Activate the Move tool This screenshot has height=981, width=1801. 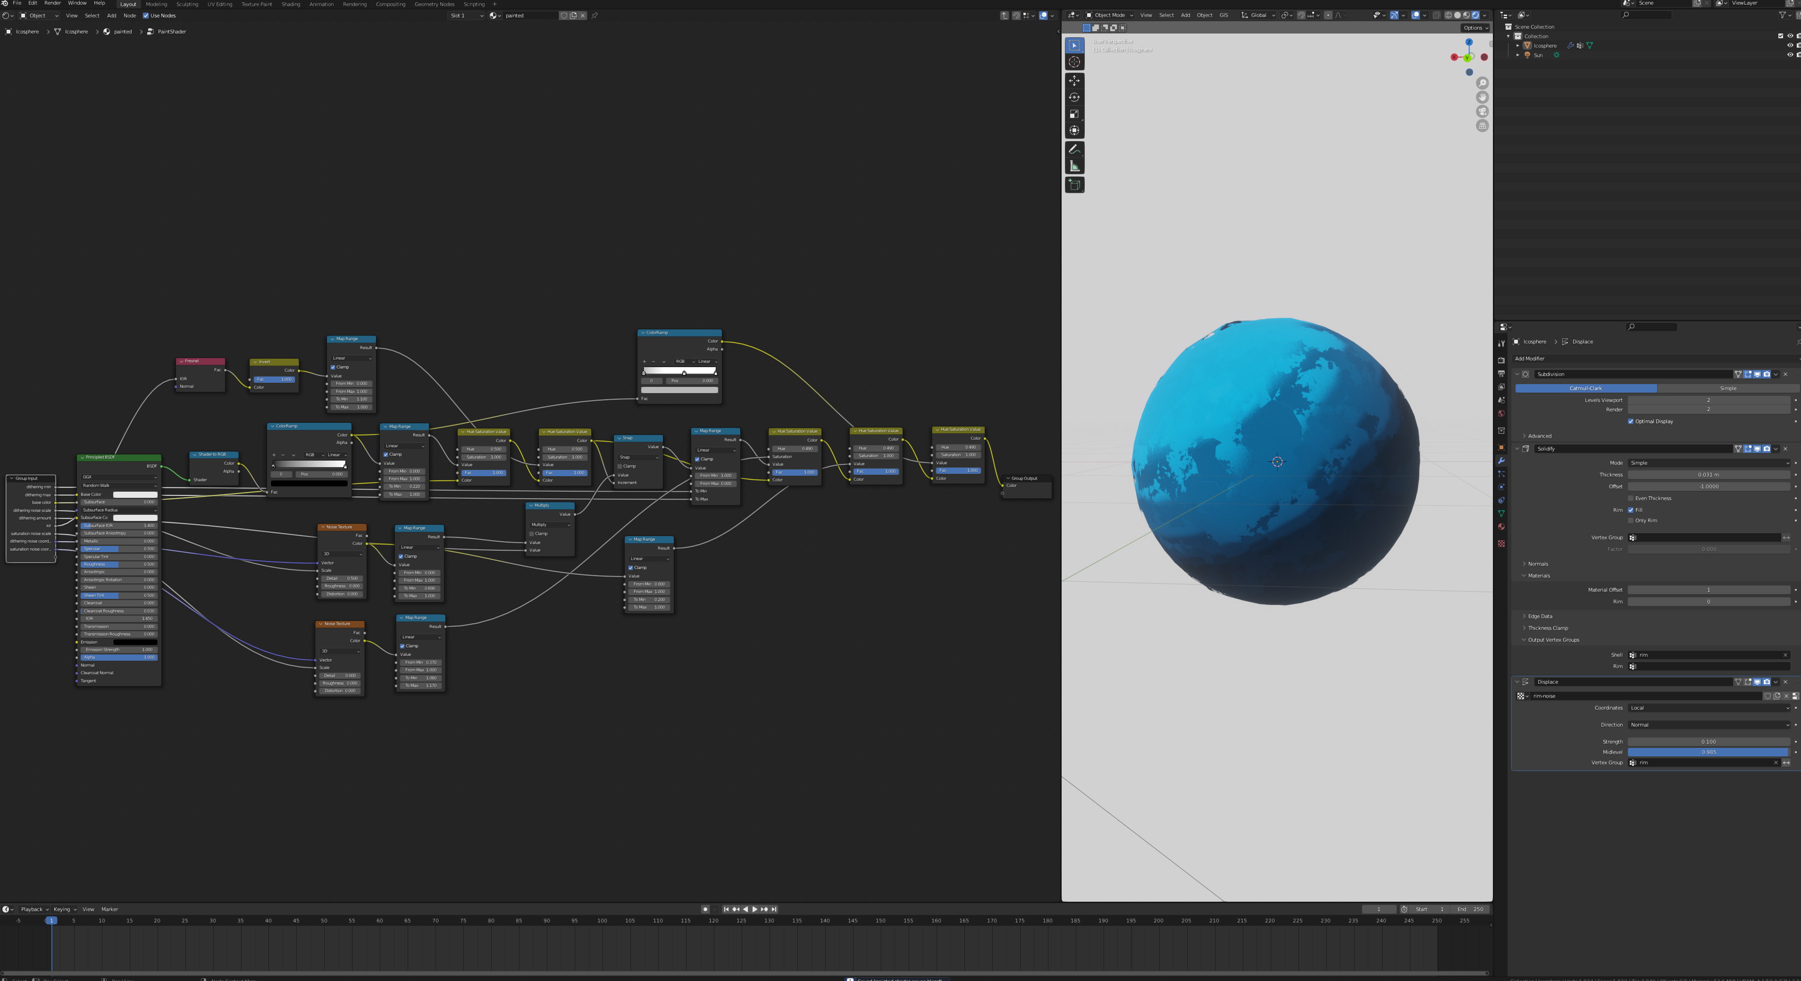pyautogui.click(x=1074, y=80)
